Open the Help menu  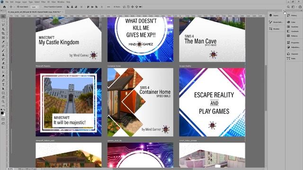(68, 2)
